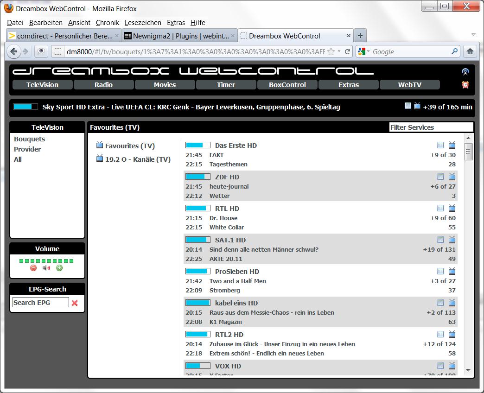Image resolution: width=484 pixels, height=393 pixels.
Task: Click the Filter Services input field
Action: [x=431, y=127]
